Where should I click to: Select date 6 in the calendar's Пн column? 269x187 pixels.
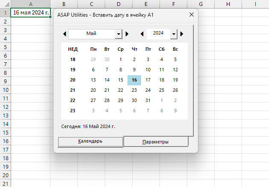coord(93,70)
